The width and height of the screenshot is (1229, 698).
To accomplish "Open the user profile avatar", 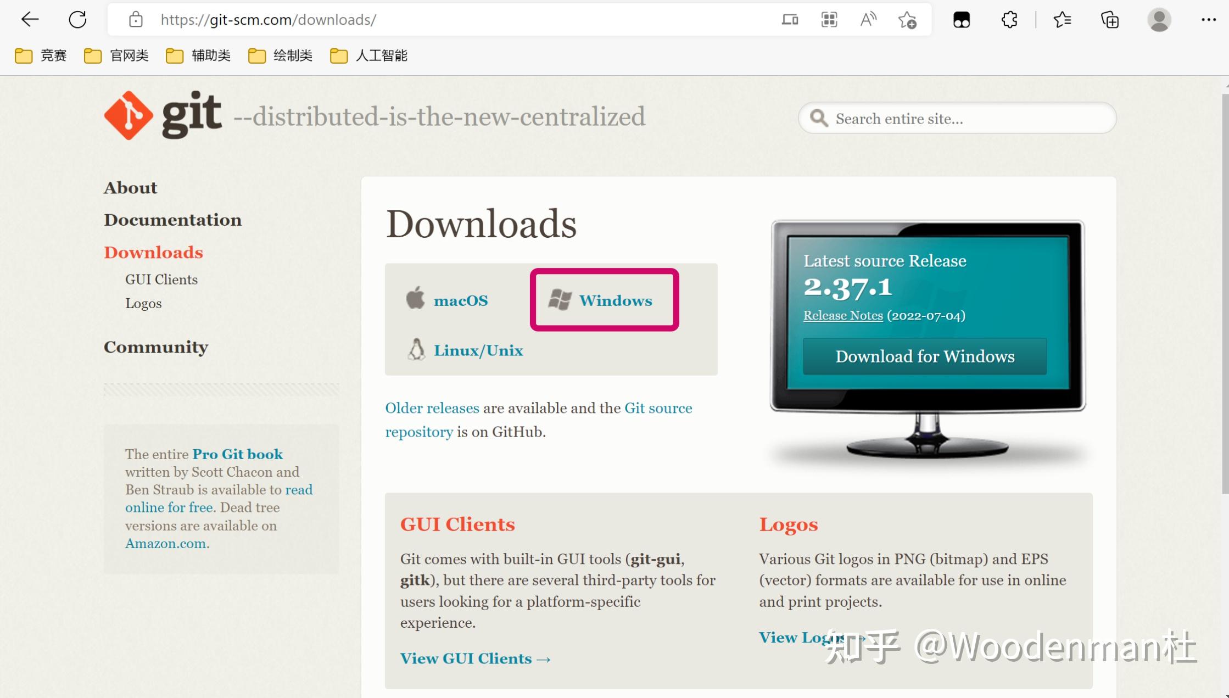I will (1159, 20).
